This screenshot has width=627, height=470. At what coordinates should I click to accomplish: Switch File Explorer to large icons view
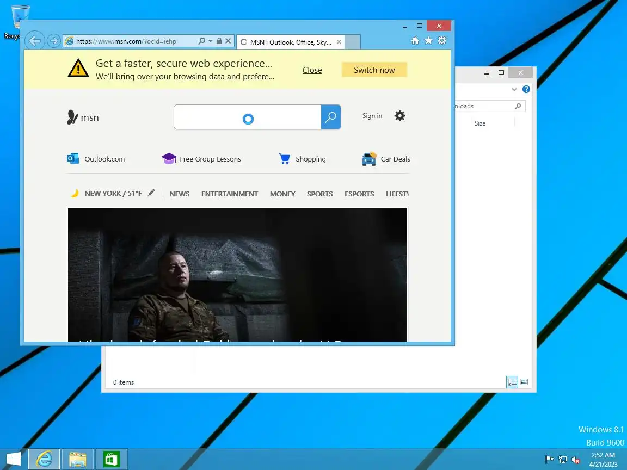point(524,382)
